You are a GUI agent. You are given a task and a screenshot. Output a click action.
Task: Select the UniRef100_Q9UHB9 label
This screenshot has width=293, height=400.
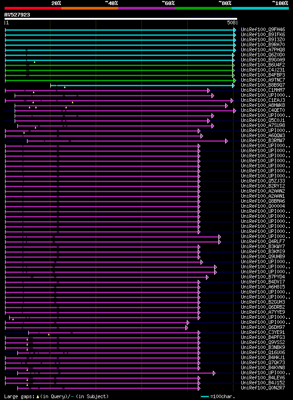click(x=263, y=256)
